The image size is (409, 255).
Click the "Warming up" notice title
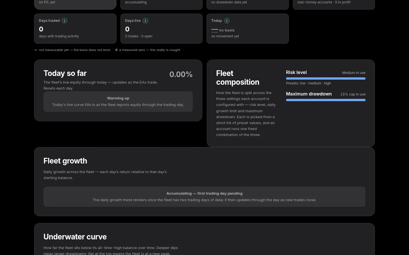point(118,98)
